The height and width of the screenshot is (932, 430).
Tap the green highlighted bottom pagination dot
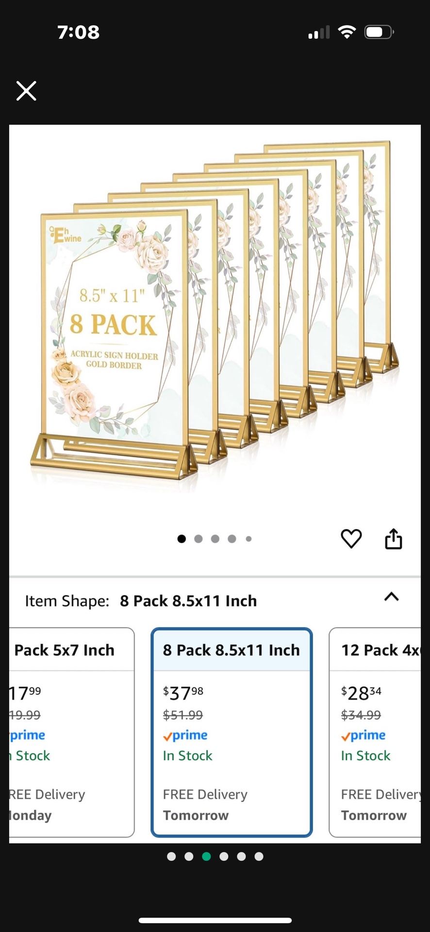point(206,856)
